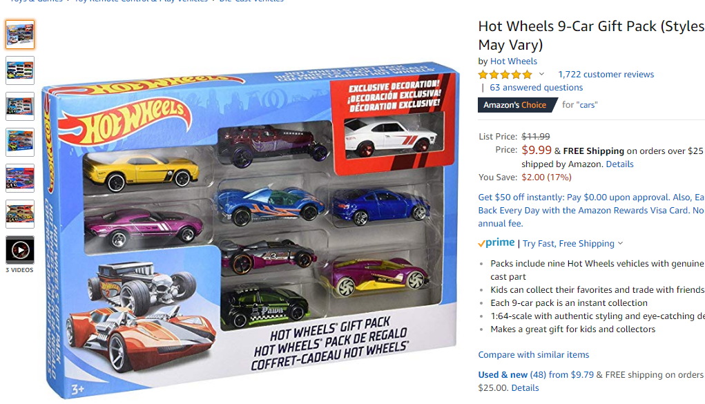Select the fourth product thumbnail image
Screen dimensions: 705x404
coord(20,142)
